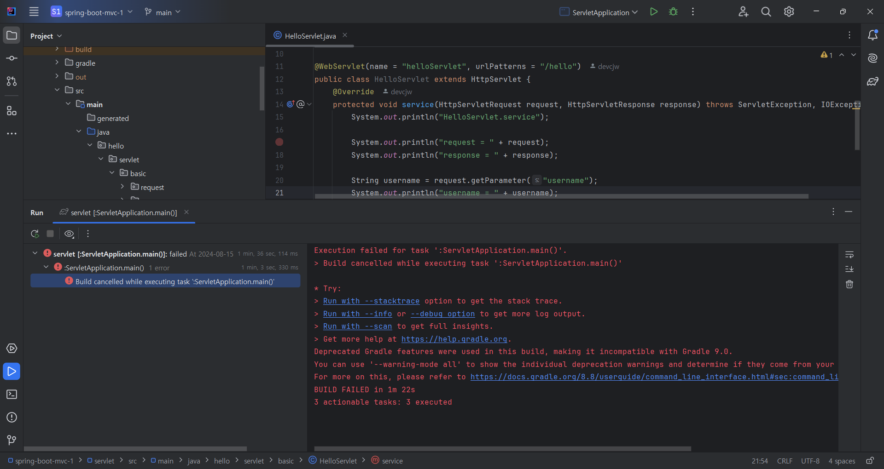884x469 pixels.
Task: Open the Terminal tool window
Action: [x=12, y=395]
